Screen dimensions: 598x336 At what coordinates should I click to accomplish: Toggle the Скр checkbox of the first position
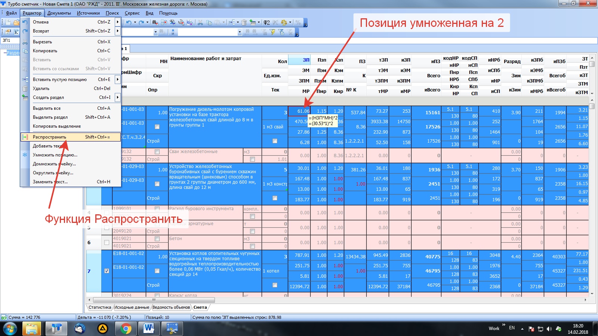tap(157, 127)
